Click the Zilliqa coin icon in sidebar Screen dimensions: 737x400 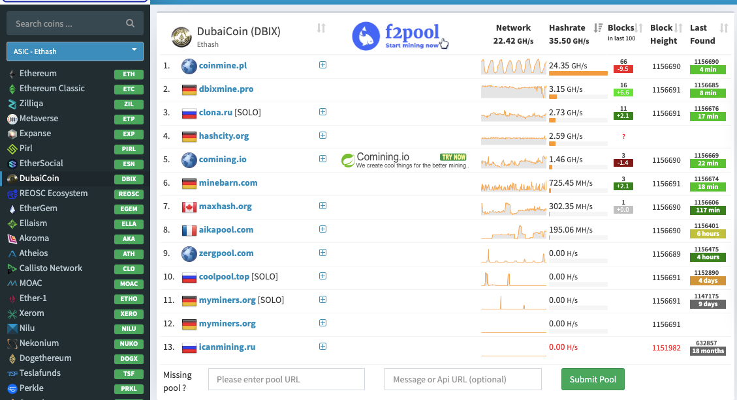coord(12,104)
